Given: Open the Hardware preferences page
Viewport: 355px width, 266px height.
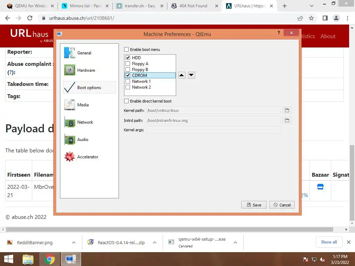Looking at the screenshot, I should [x=89, y=70].
